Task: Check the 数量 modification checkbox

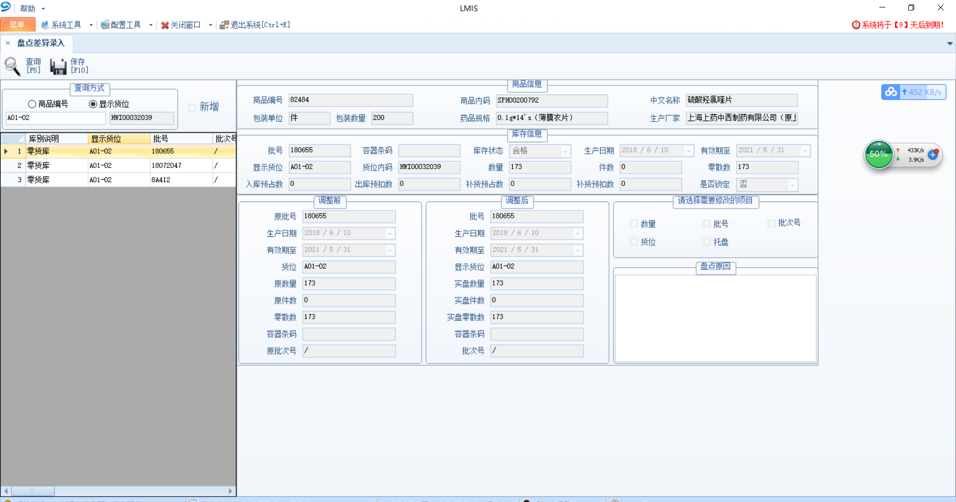Action: [634, 224]
